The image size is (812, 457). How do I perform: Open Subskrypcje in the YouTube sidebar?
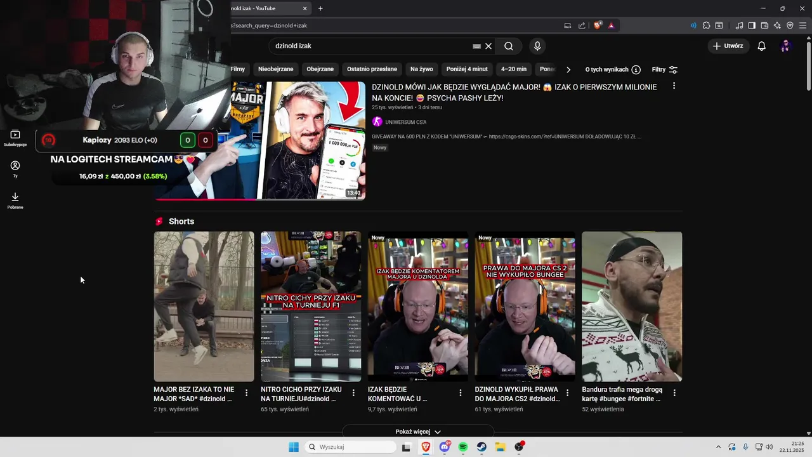[15, 138]
